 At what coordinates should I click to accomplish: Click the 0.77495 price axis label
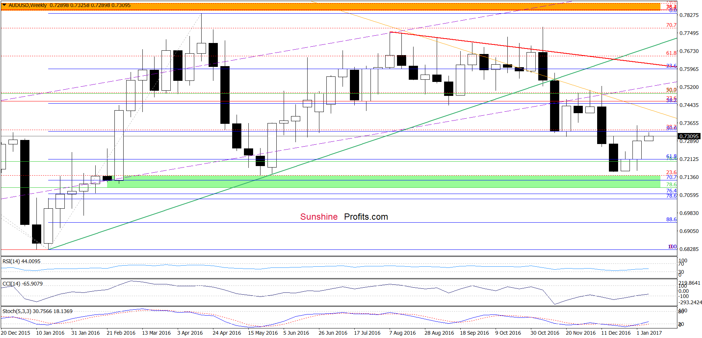689,33
